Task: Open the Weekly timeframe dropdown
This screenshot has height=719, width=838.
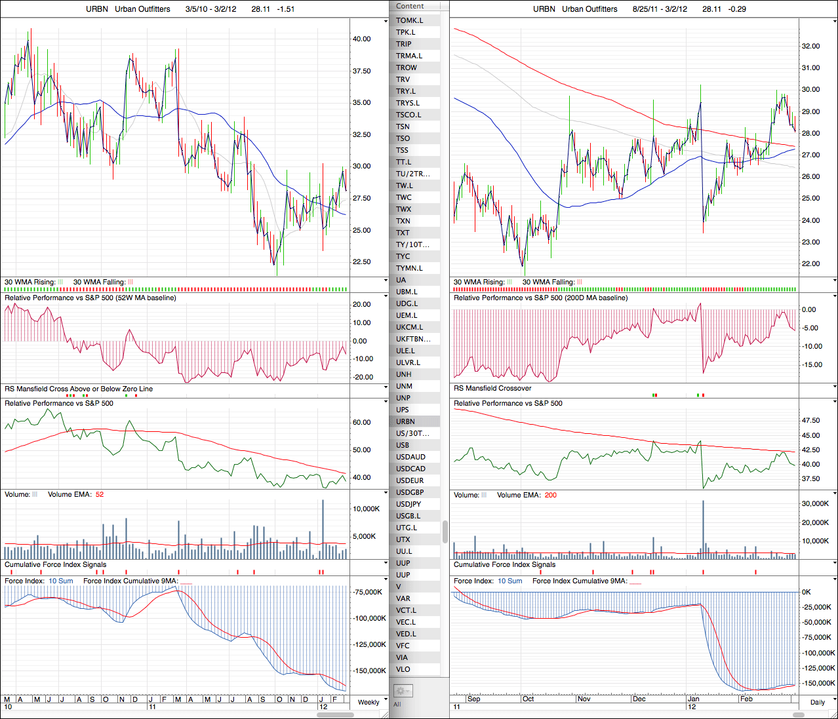Action: pos(369,702)
